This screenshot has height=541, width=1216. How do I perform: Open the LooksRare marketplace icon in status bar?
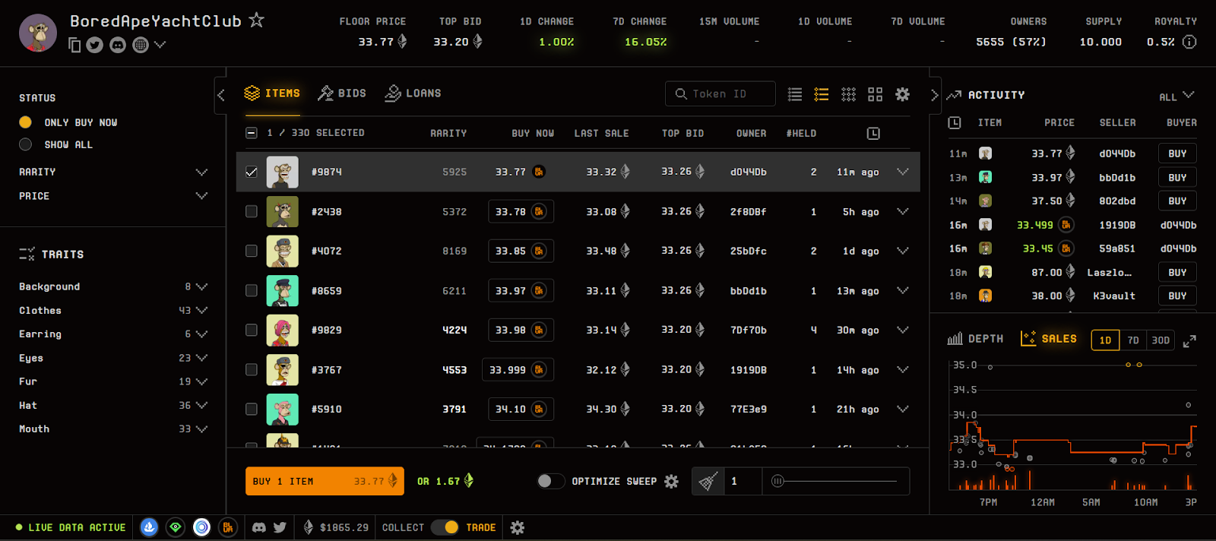click(176, 527)
